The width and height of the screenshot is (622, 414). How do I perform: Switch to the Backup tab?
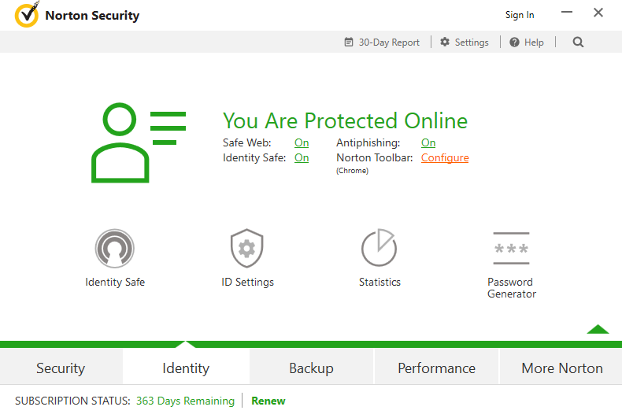312,368
